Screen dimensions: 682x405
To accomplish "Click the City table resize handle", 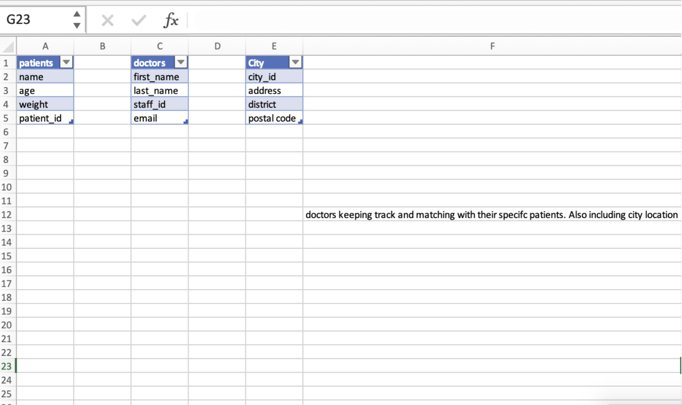I will (x=300, y=122).
